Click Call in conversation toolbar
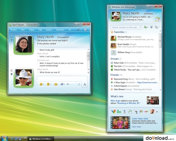Image resolution: width=176 pixels, height=141 pixels. tap(40, 30)
